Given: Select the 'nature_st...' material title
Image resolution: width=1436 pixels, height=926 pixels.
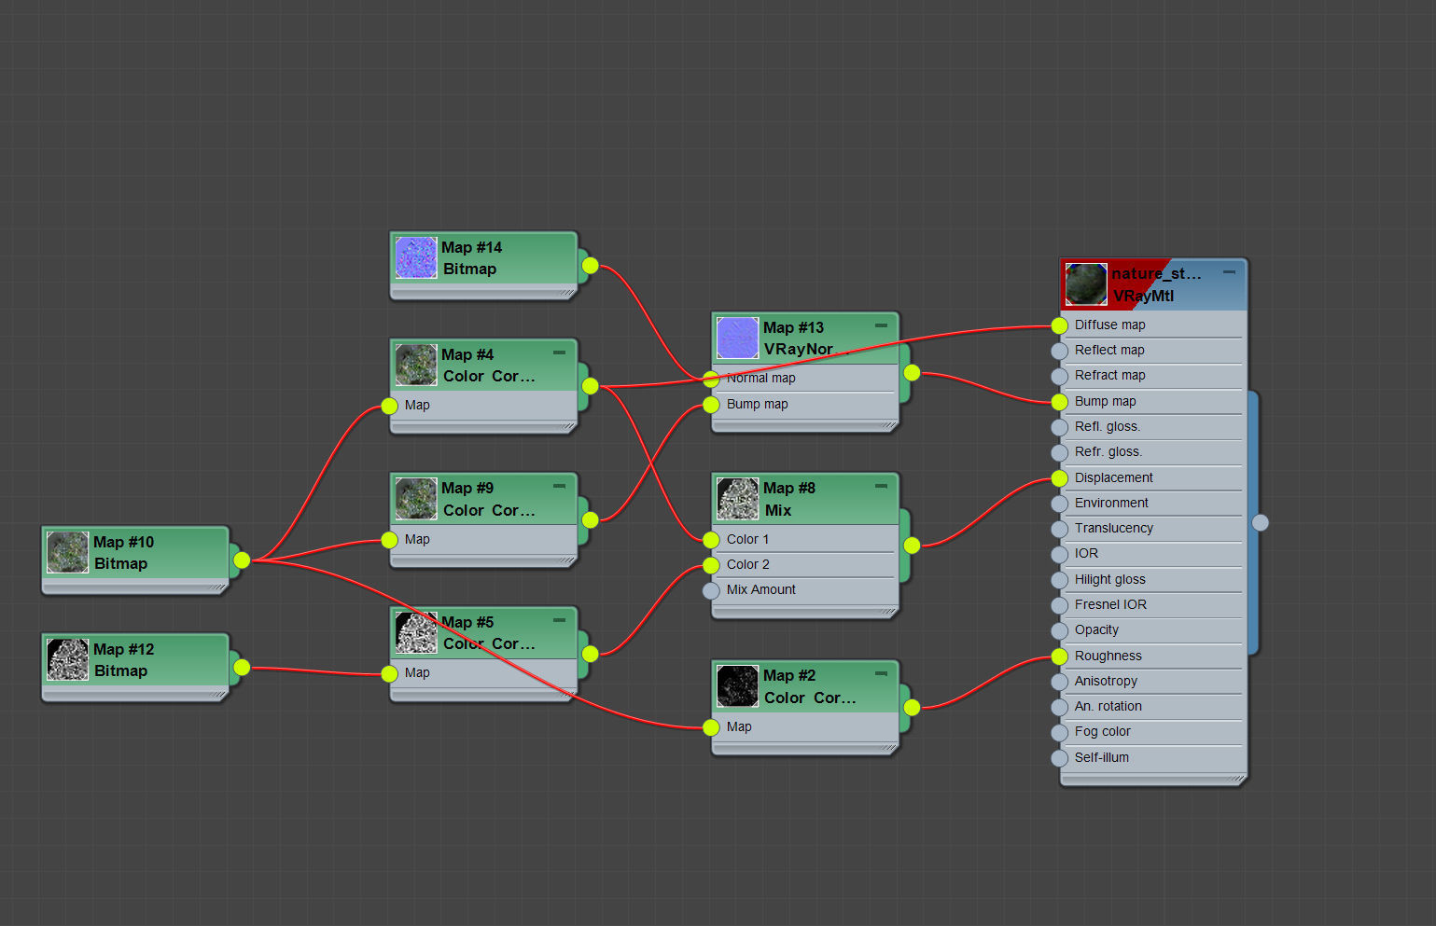Looking at the screenshot, I should pos(1156,273).
